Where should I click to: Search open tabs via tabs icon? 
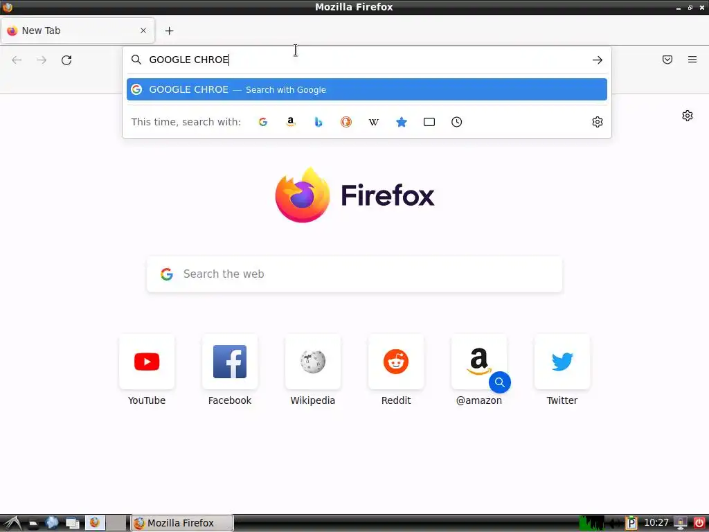click(429, 122)
